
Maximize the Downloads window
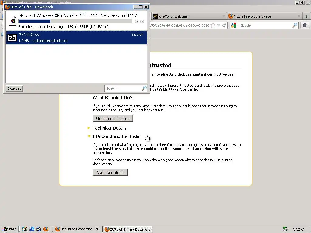pyautogui.click(x=140, y=7)
